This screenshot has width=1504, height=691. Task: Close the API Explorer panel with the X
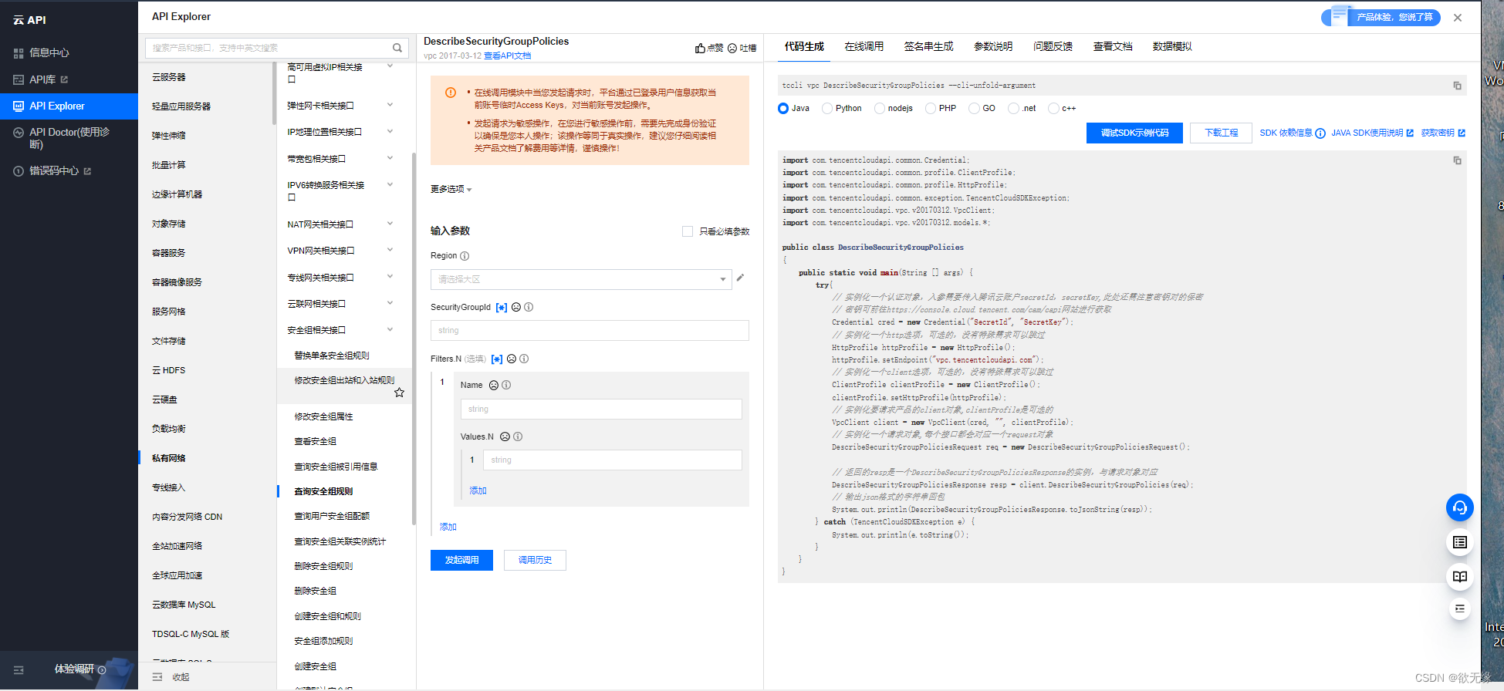[1458, 18]
